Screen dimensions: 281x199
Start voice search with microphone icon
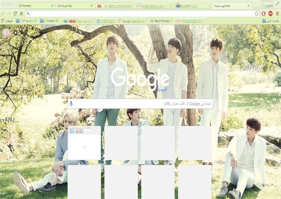[x=71, y=104]
